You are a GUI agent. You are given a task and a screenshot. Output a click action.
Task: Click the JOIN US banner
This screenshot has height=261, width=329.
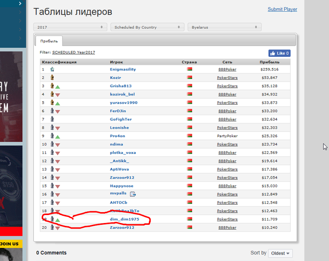[x=11, y=244]
